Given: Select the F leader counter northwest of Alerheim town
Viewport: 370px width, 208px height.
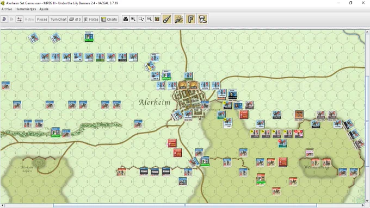Looking at the screenshot, I should [x=166, y=75].
